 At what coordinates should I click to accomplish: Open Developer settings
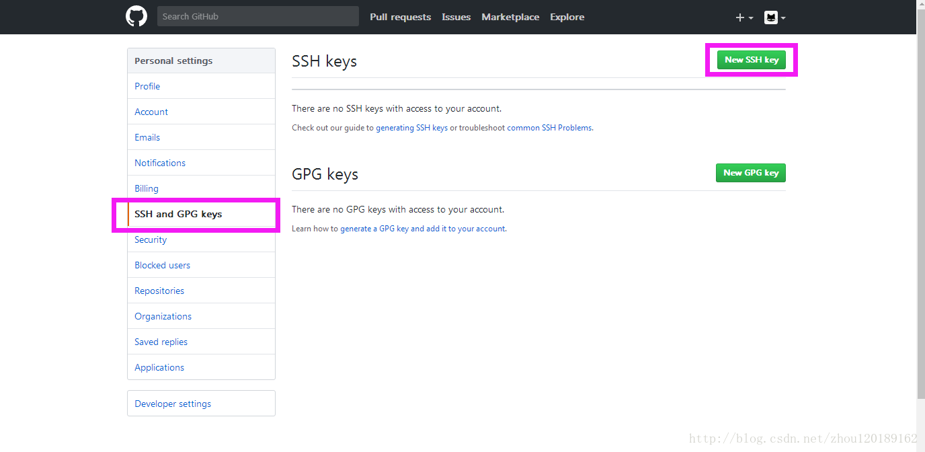(x=201, y=404)
